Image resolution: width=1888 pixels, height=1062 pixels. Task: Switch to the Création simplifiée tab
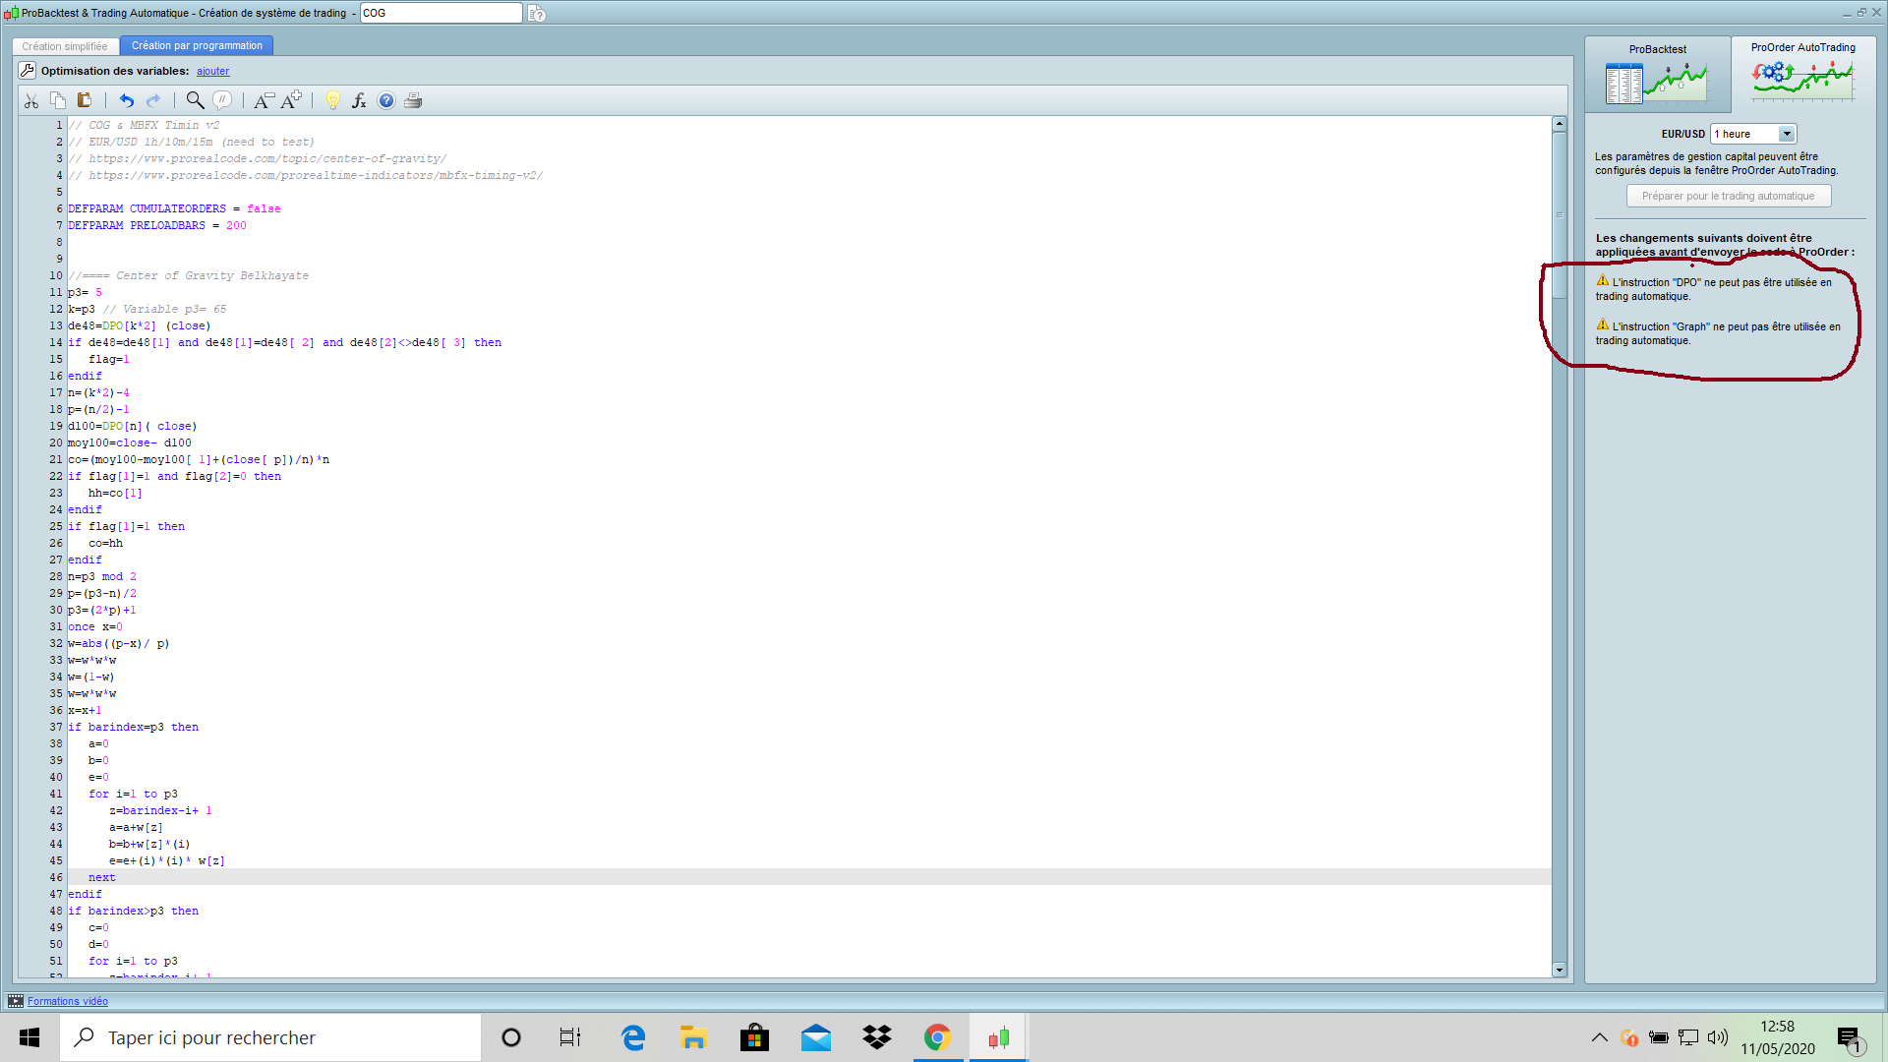point(65,46)
